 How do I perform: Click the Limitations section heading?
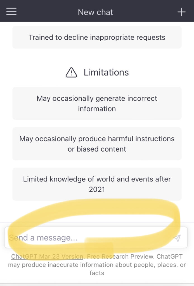click(106, 72)
